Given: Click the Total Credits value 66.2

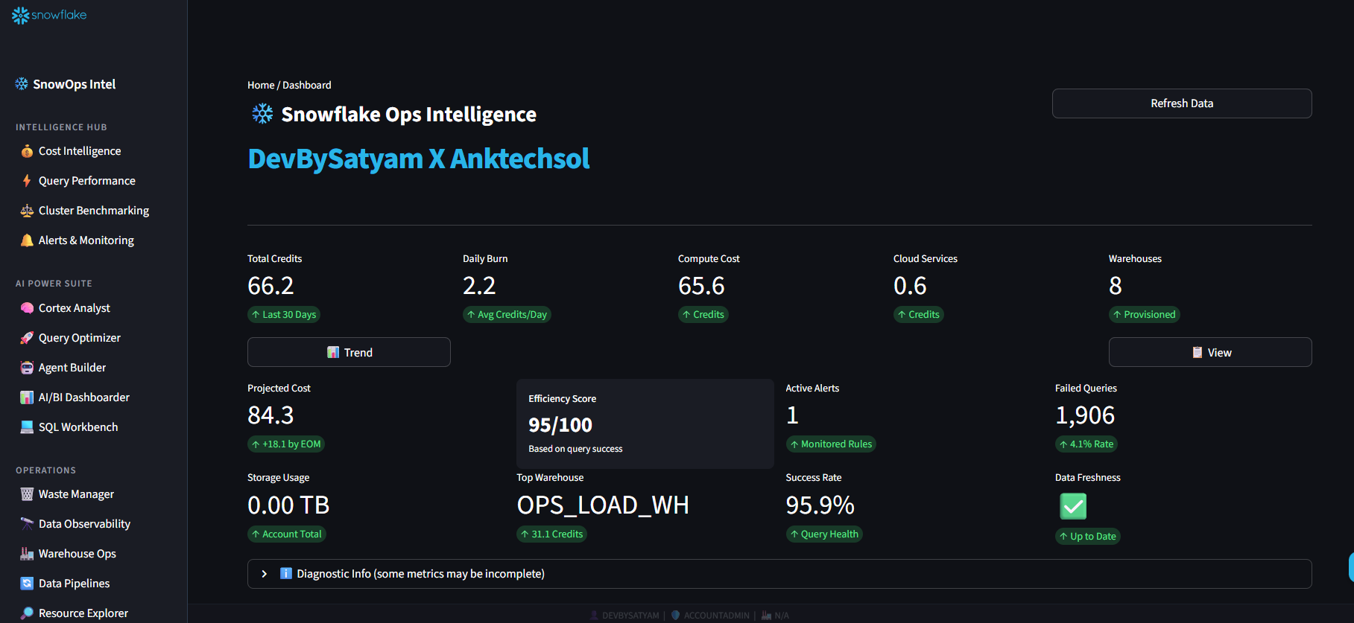Looking at the screenshot, I should pos(271,286).
